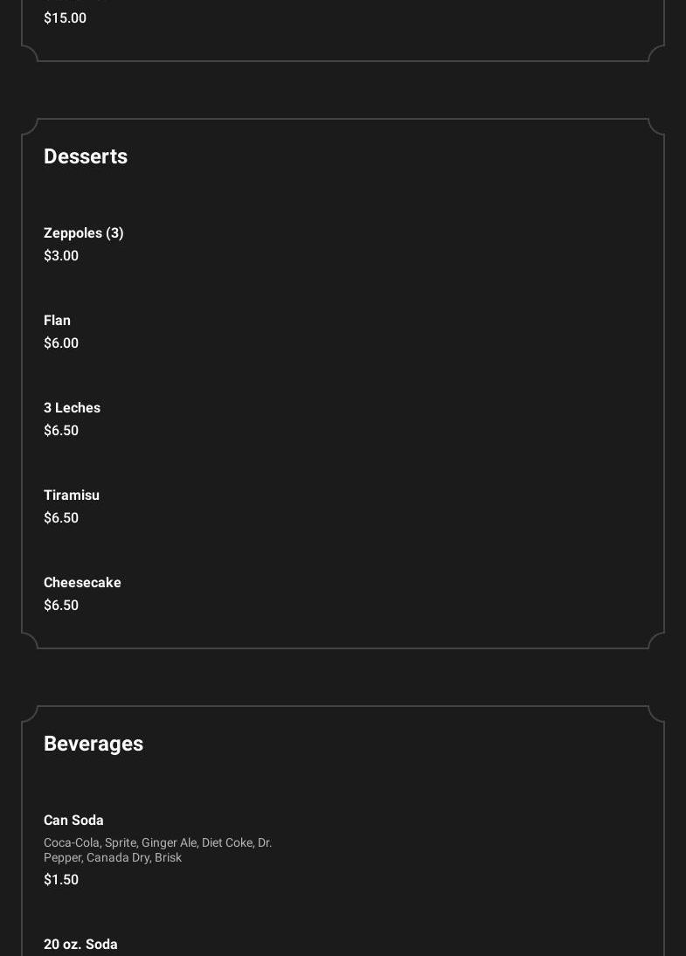Click top-left corner notch of Desserts card
This screenshot has height=956, width=686.
click(30, 127)
